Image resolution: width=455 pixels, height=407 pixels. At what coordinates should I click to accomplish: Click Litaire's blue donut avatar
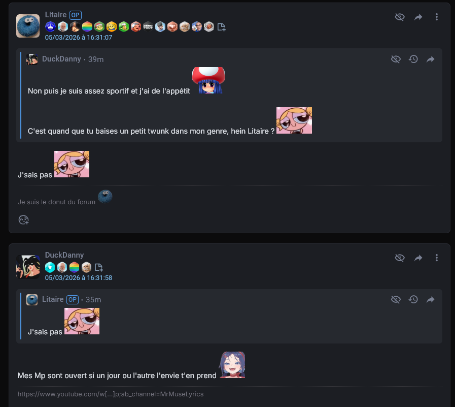(28, 26)
